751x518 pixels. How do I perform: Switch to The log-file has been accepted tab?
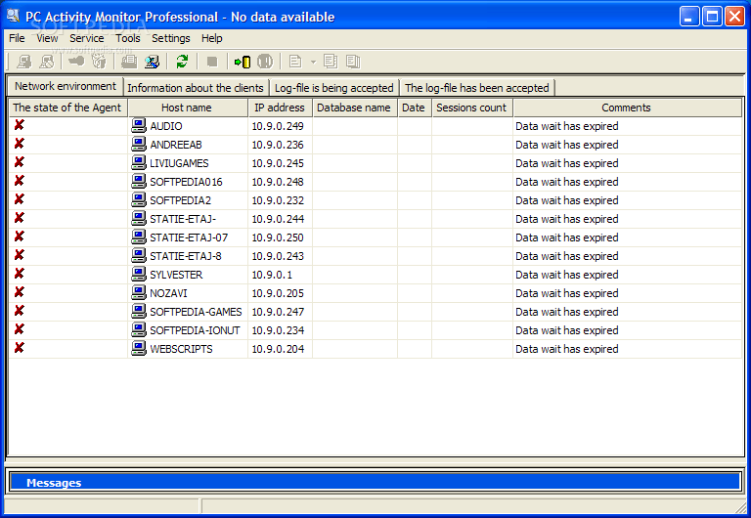point(477,88)
